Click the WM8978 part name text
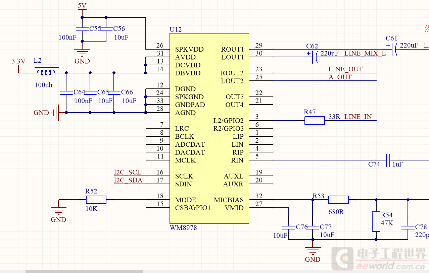Viewport: 429px width, 273px height. 183,228
